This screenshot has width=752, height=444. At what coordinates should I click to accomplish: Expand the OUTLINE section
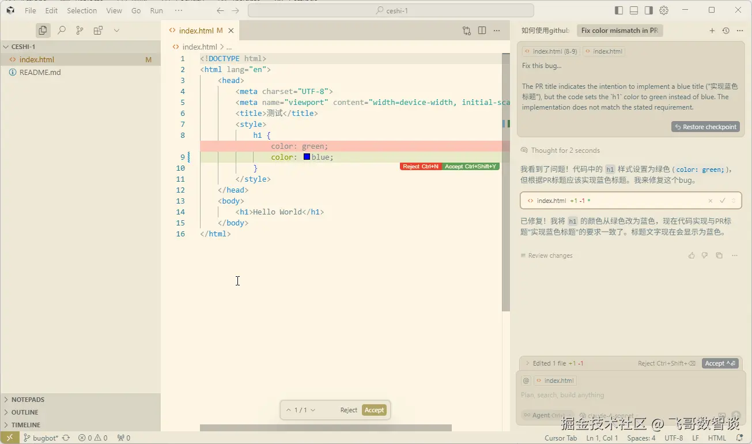click(x=80, y=412)
